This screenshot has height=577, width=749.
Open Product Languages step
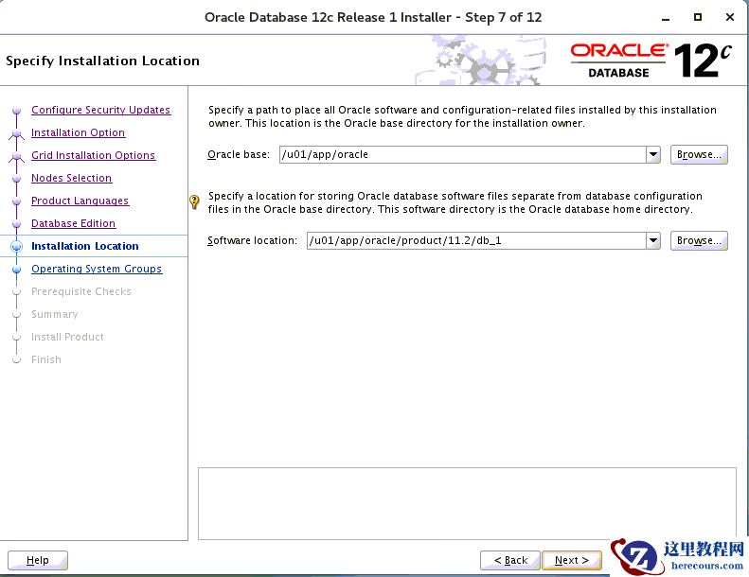pos(80,201)
